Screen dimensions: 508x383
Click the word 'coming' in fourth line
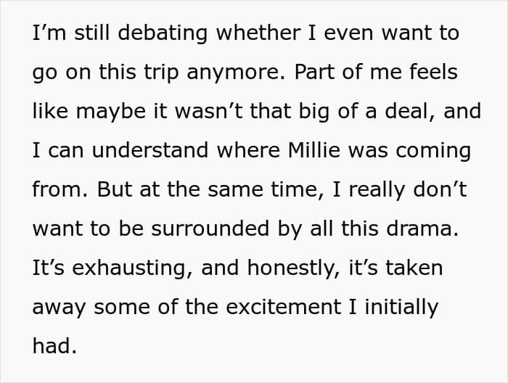[x=433, y=151]
